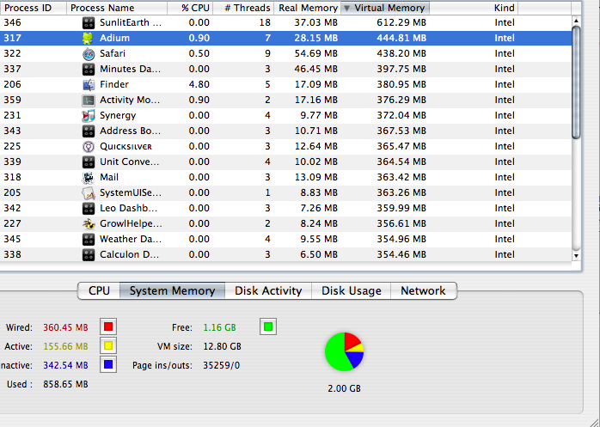This screenshot has height=427, width=600.
Task: Click Adium's 444.81 MB virtual memory value
Action: click(401, 38)
